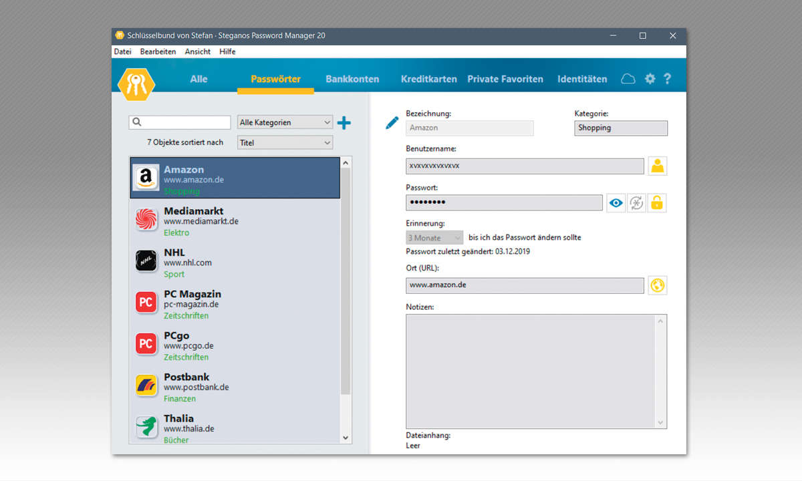Click the PC Magazin entry logo
Screen dimensions: 802x481
(146, 302)
